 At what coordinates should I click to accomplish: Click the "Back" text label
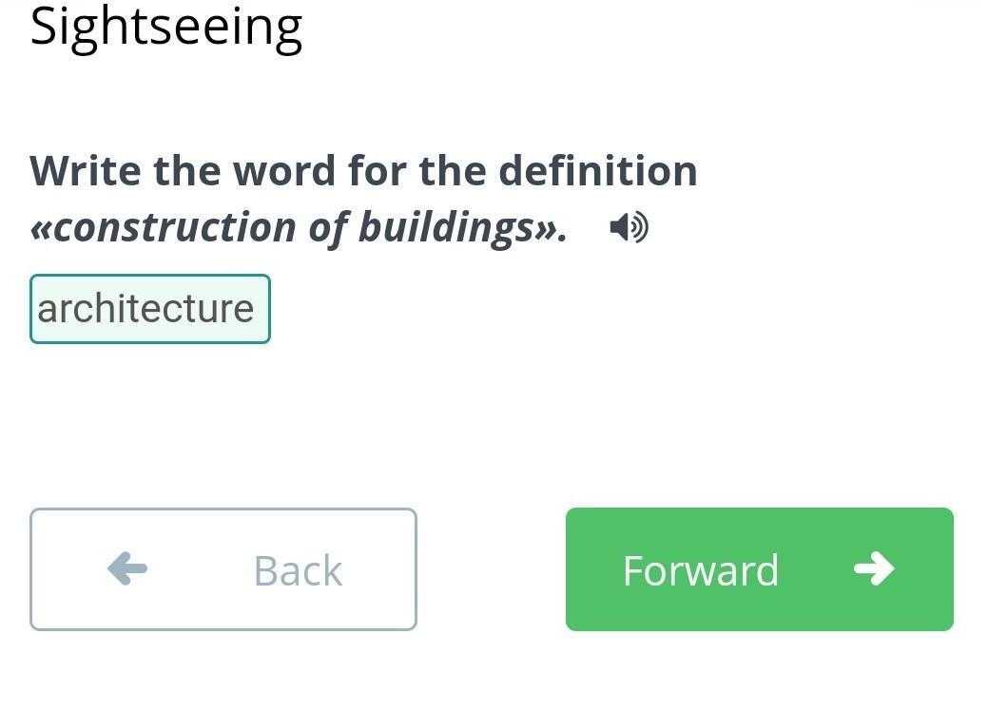tap(298, 570)
